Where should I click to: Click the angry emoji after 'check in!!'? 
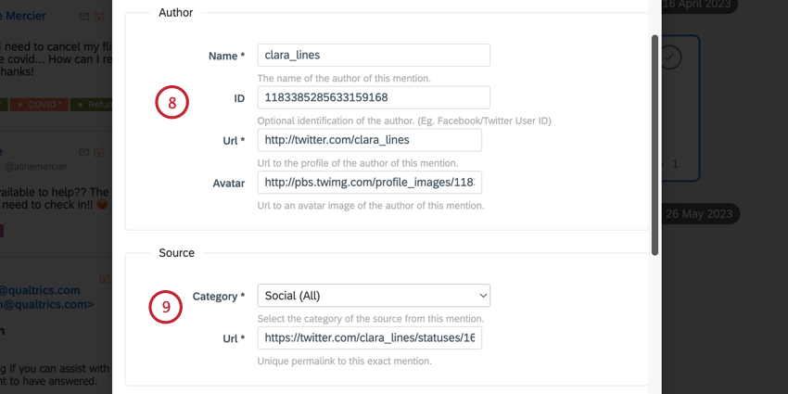tap(103, 205)
